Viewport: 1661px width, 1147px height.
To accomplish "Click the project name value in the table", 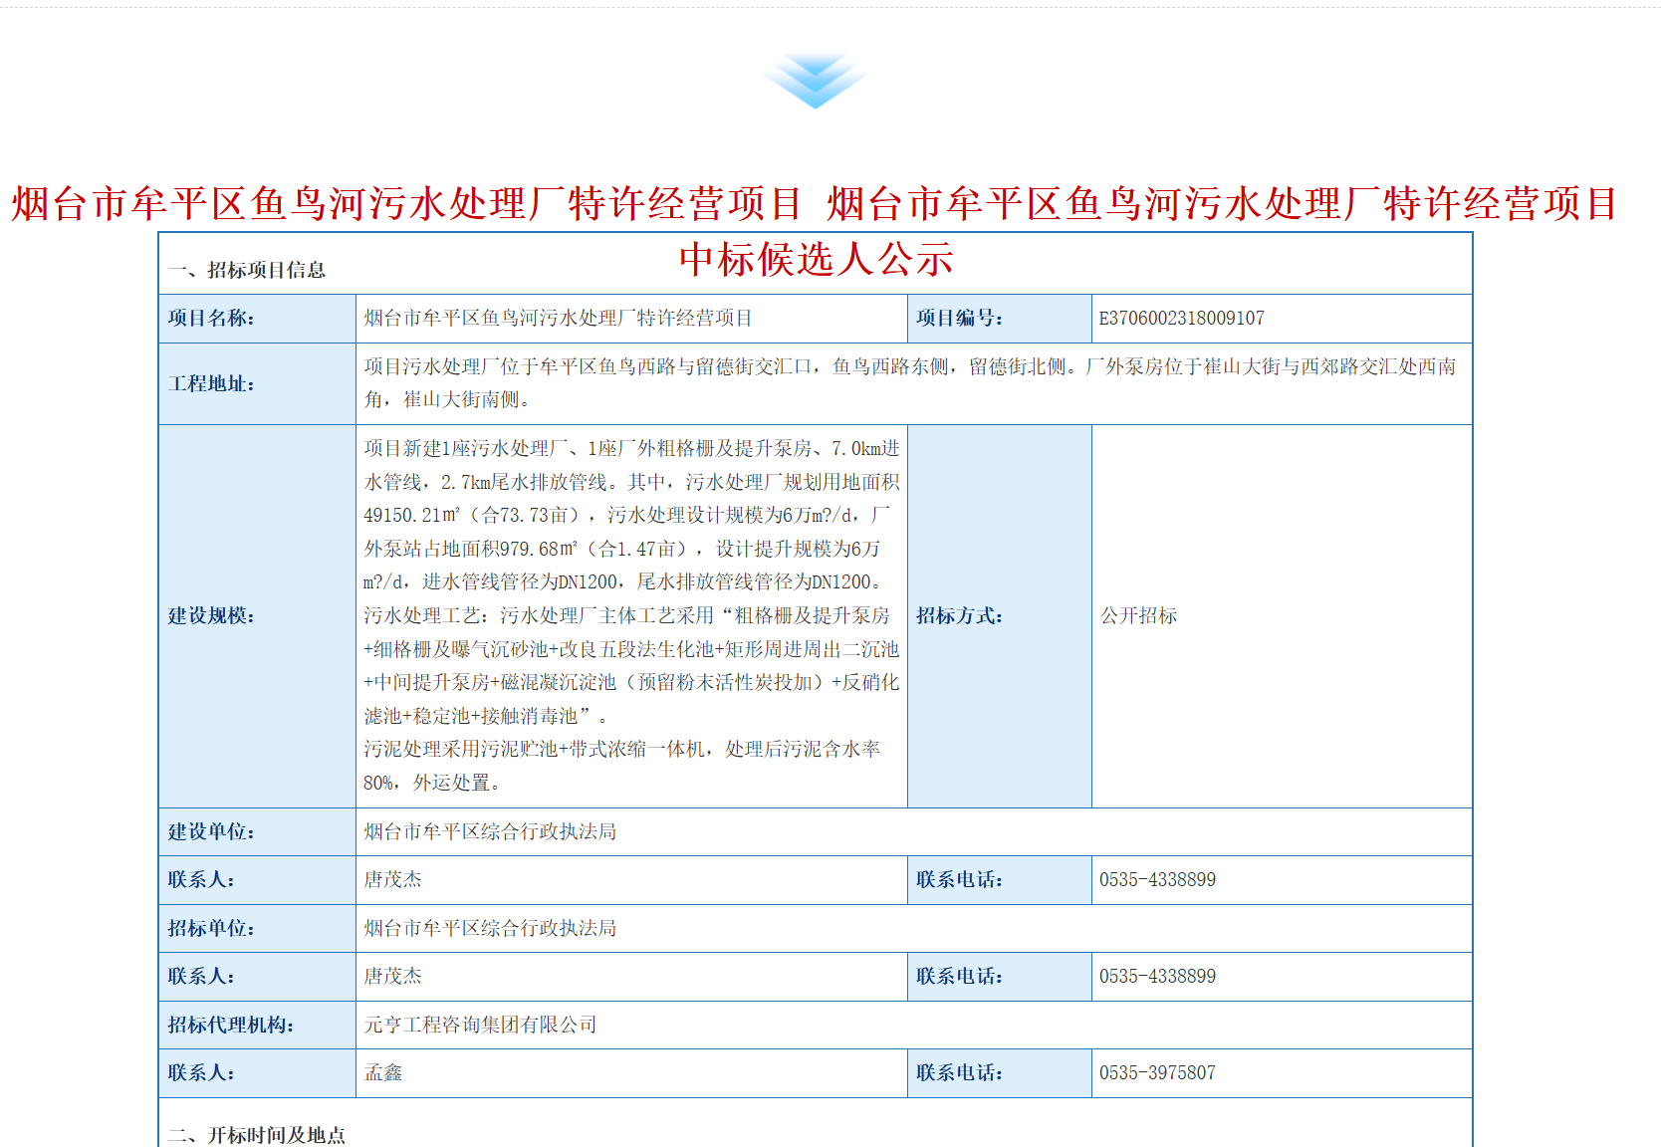I will click(558, 319).
